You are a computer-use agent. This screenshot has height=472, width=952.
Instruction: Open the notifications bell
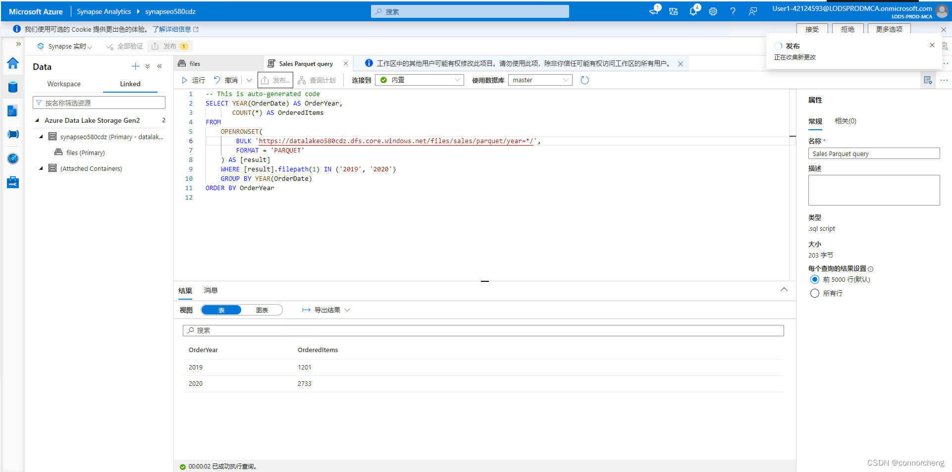(x=693, y=11)
